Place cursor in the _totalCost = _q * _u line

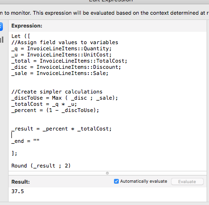point(44,104)
